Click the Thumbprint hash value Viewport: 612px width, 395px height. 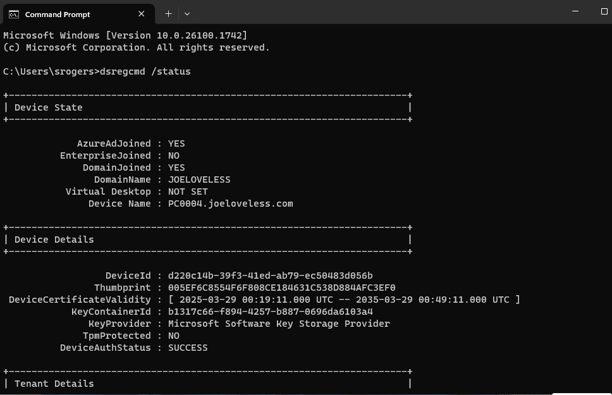281,288
